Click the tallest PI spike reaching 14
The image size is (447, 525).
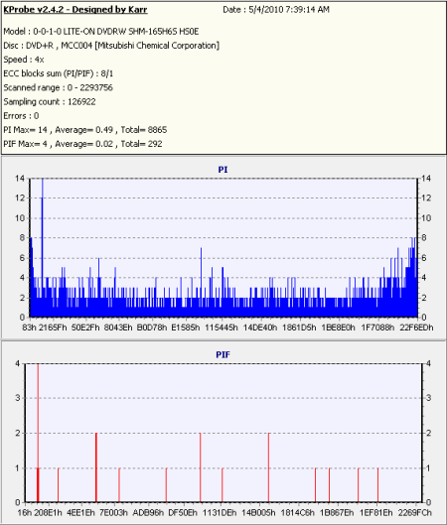click(43, 248)
